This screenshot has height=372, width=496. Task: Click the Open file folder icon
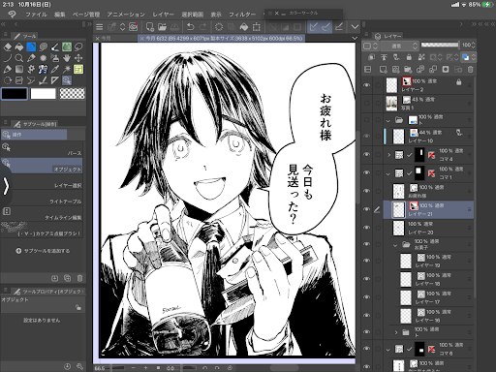point(162,27)
